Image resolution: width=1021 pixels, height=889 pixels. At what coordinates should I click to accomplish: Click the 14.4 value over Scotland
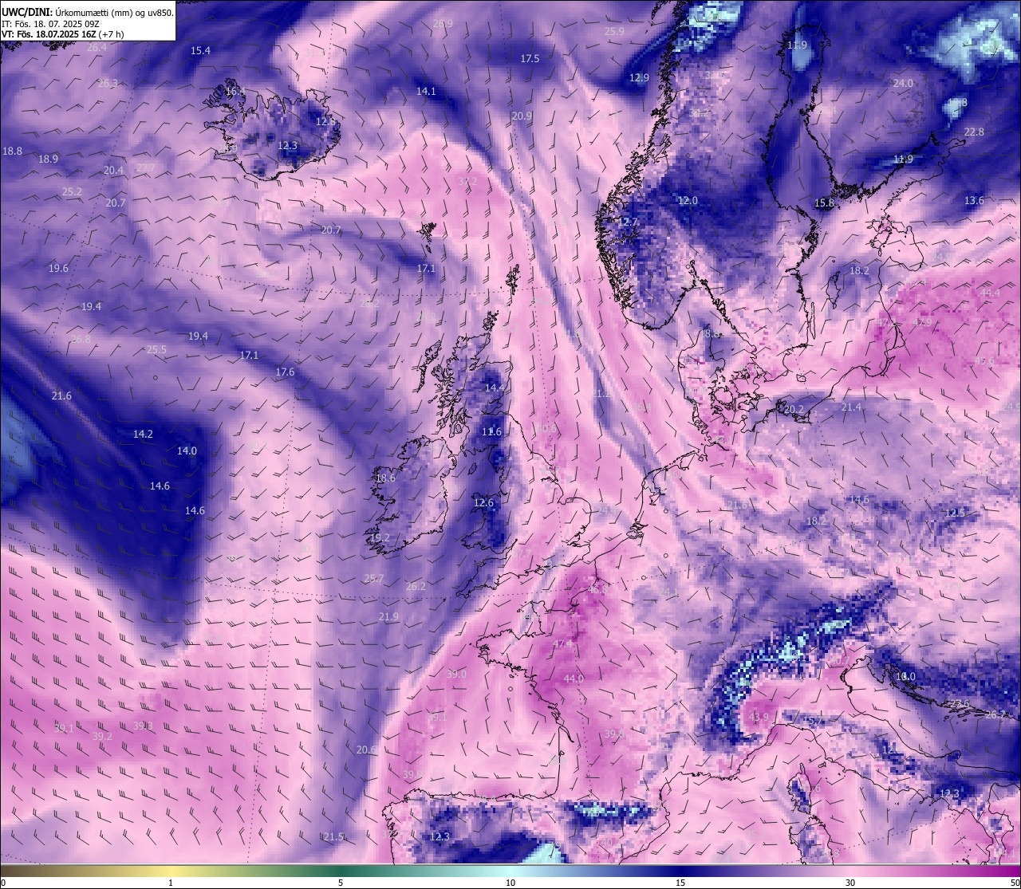point(495,388)
